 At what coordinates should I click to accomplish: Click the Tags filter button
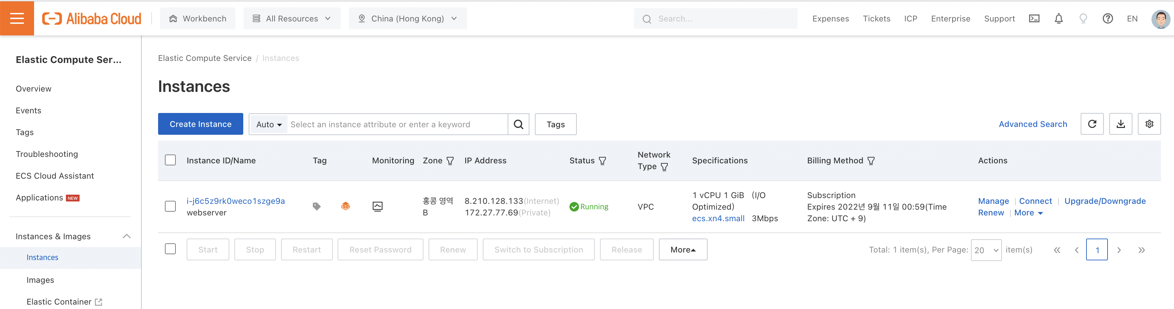(x=555, y=124)
